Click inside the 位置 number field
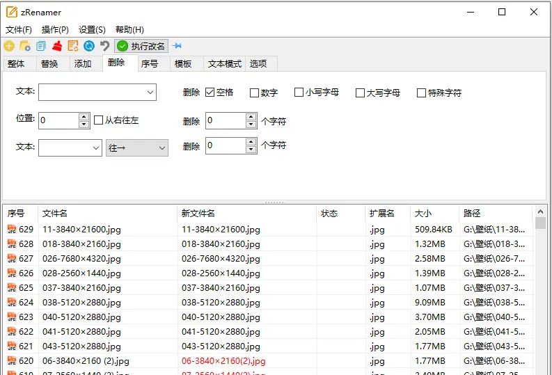 pyautogui.click(x=58, y=120)
